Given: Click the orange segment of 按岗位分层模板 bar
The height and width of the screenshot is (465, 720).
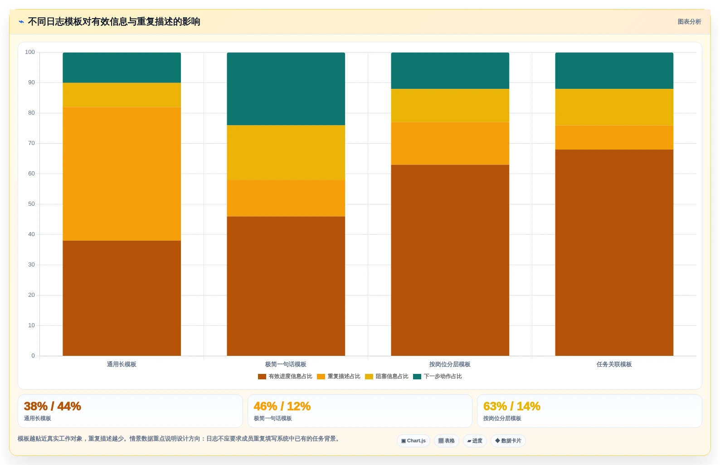Looking at the screenshot, I should [x=450, y=144].
